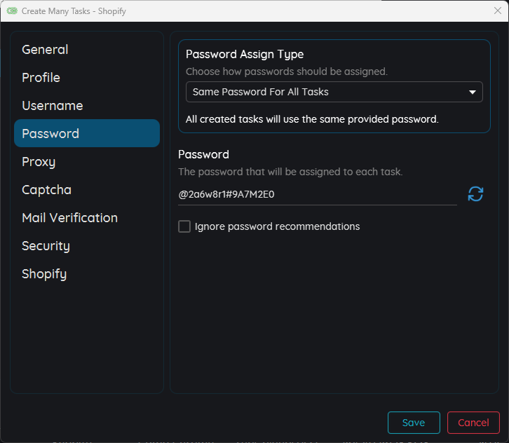
Task: Switch to the Profile section
Action: coord(41,78)
